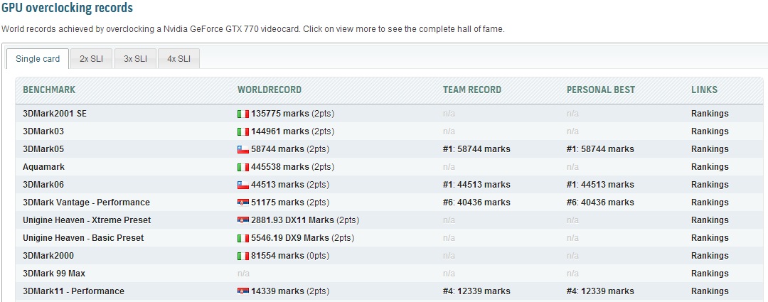The image size is (768, 302).
Task: Click the Serbia flag in the 3DMark Vantage row
Action: click(243, 203)
